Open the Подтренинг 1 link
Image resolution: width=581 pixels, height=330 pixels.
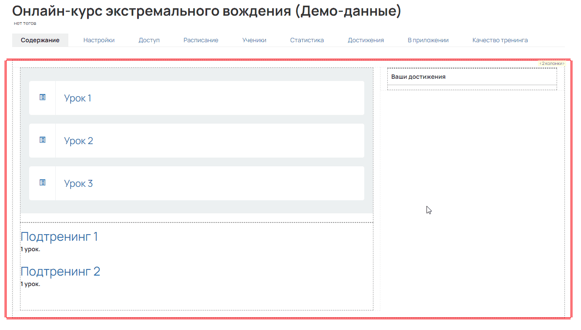(x=59, y=236)
